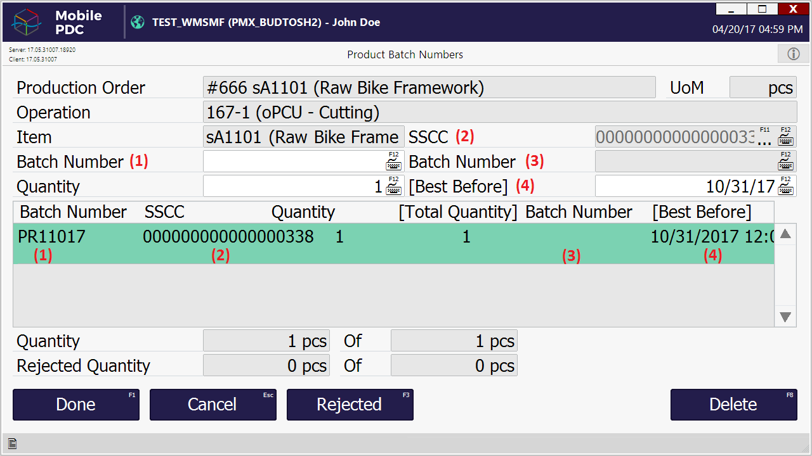The width and height of the screenshot is (812, 456).
Task: Open keyboard icon in Quantity field
Action: 393,186
